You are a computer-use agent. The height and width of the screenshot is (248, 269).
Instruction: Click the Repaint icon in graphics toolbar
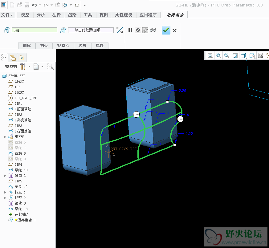coord(235,55)
